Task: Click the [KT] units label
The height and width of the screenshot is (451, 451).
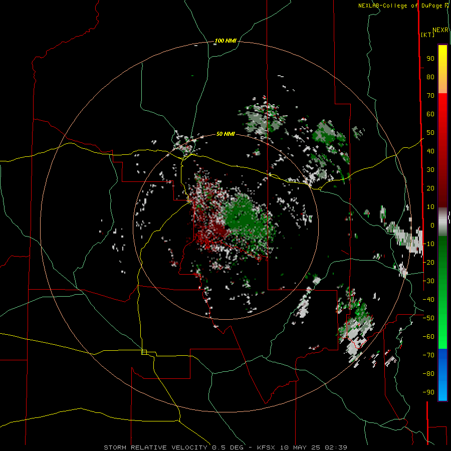Action: coord(428,35)
